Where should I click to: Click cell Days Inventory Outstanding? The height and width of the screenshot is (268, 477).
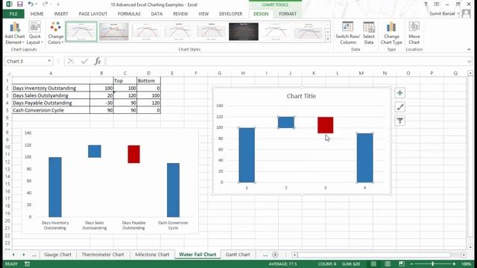pyautogui.click(x=51, y=88)
